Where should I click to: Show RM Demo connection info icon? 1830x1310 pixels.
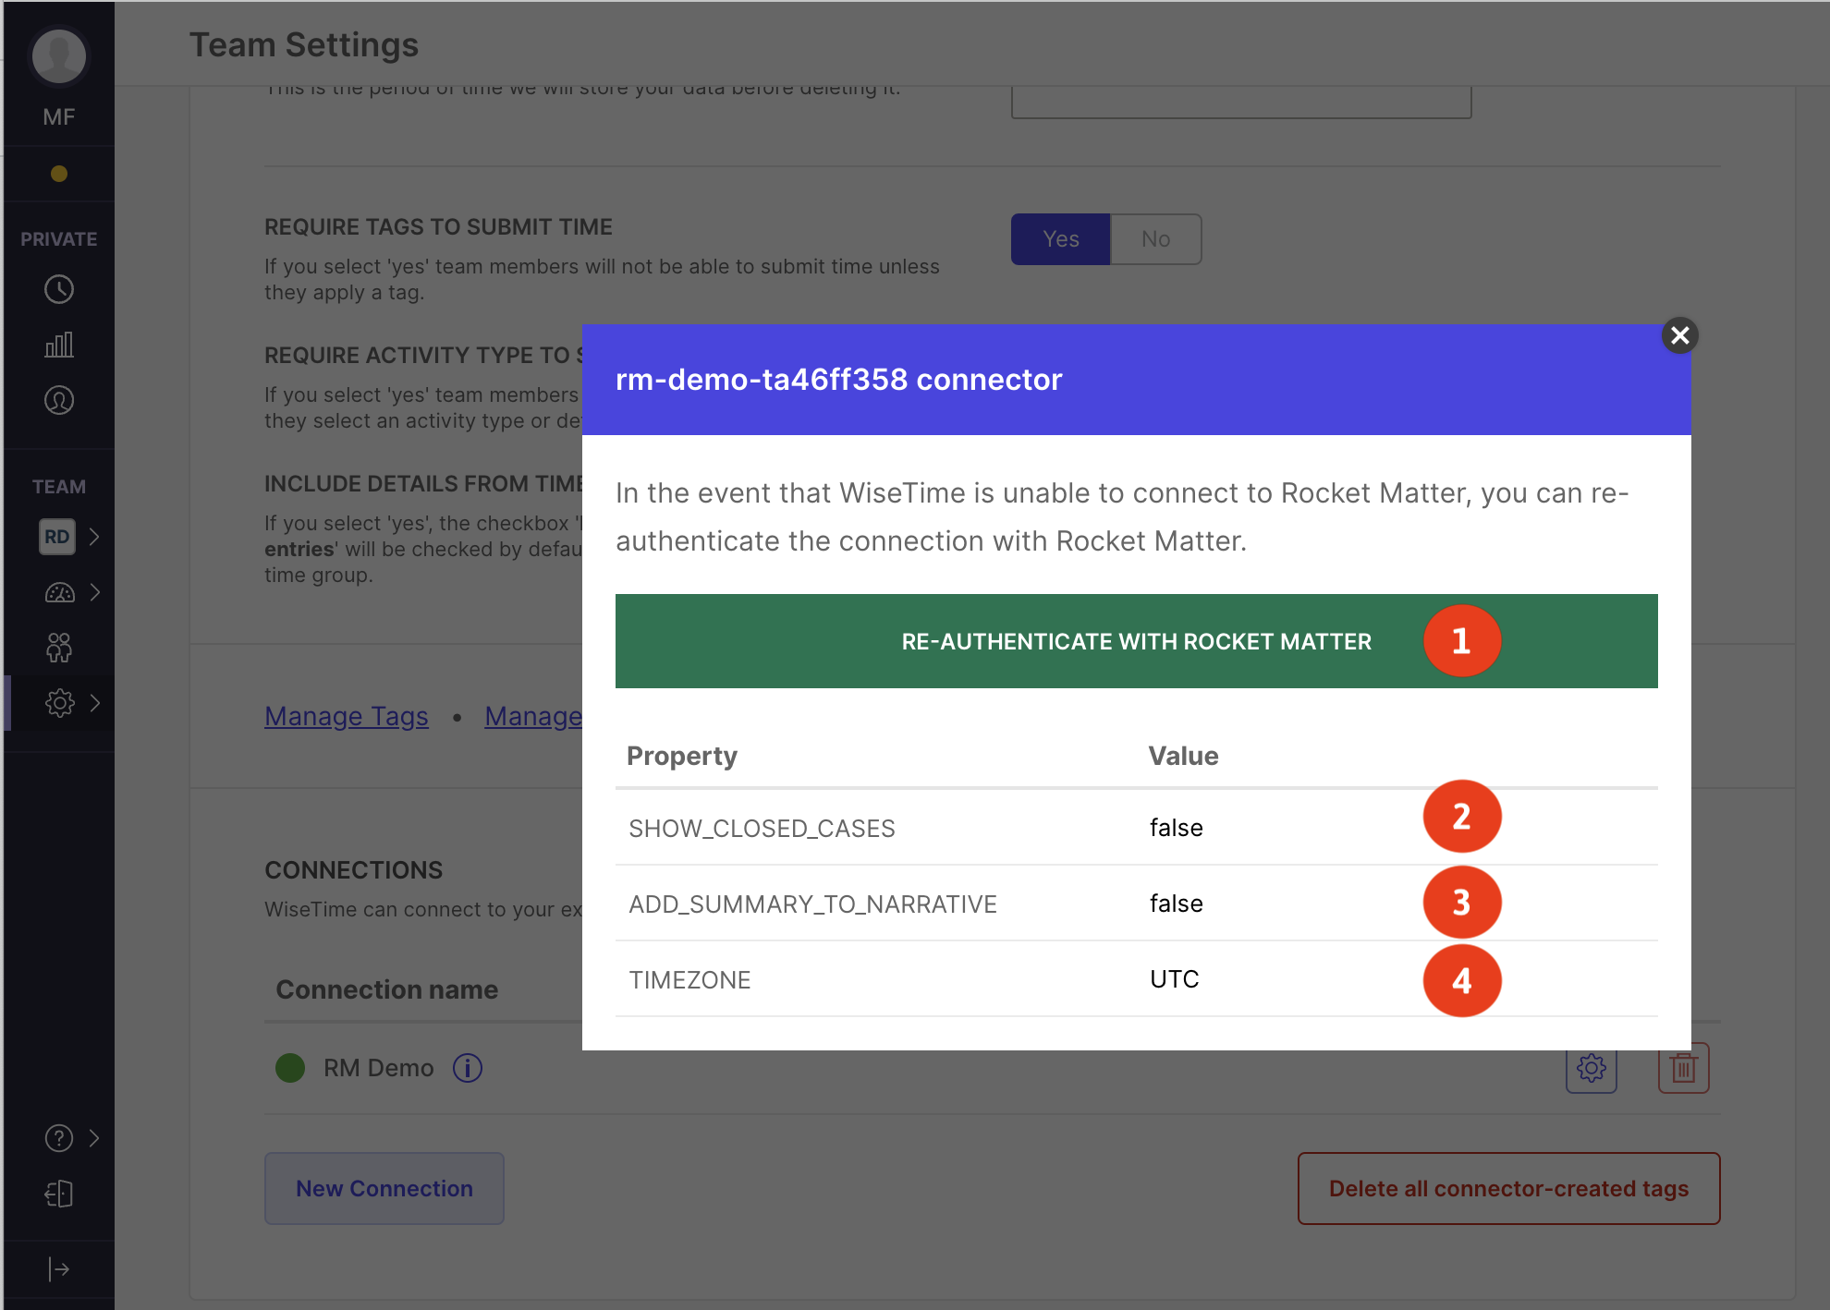click(468, 1068)
